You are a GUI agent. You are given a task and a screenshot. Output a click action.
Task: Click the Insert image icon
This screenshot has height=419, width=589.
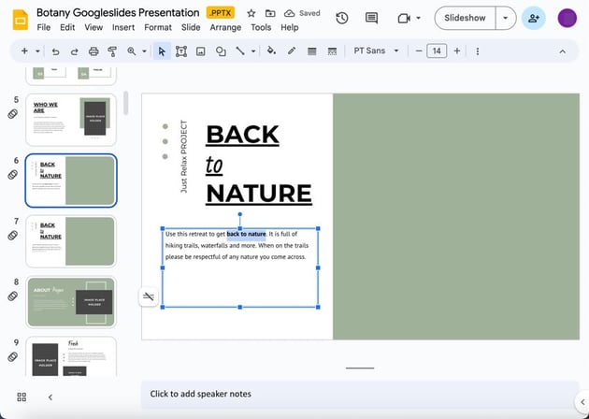point(200,51)
